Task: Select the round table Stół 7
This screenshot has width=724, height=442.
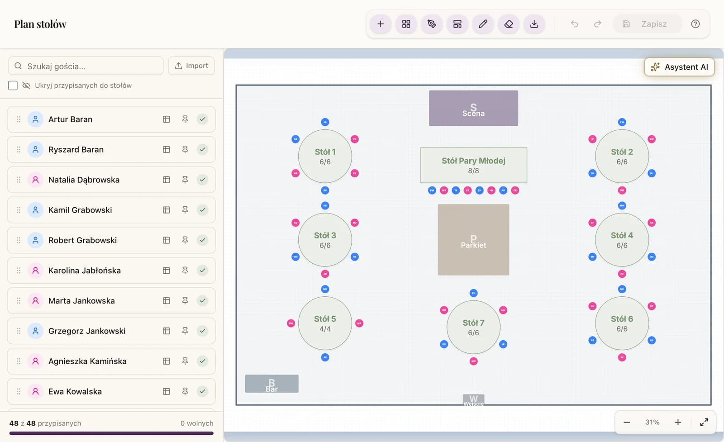Action: coord(473,327)
